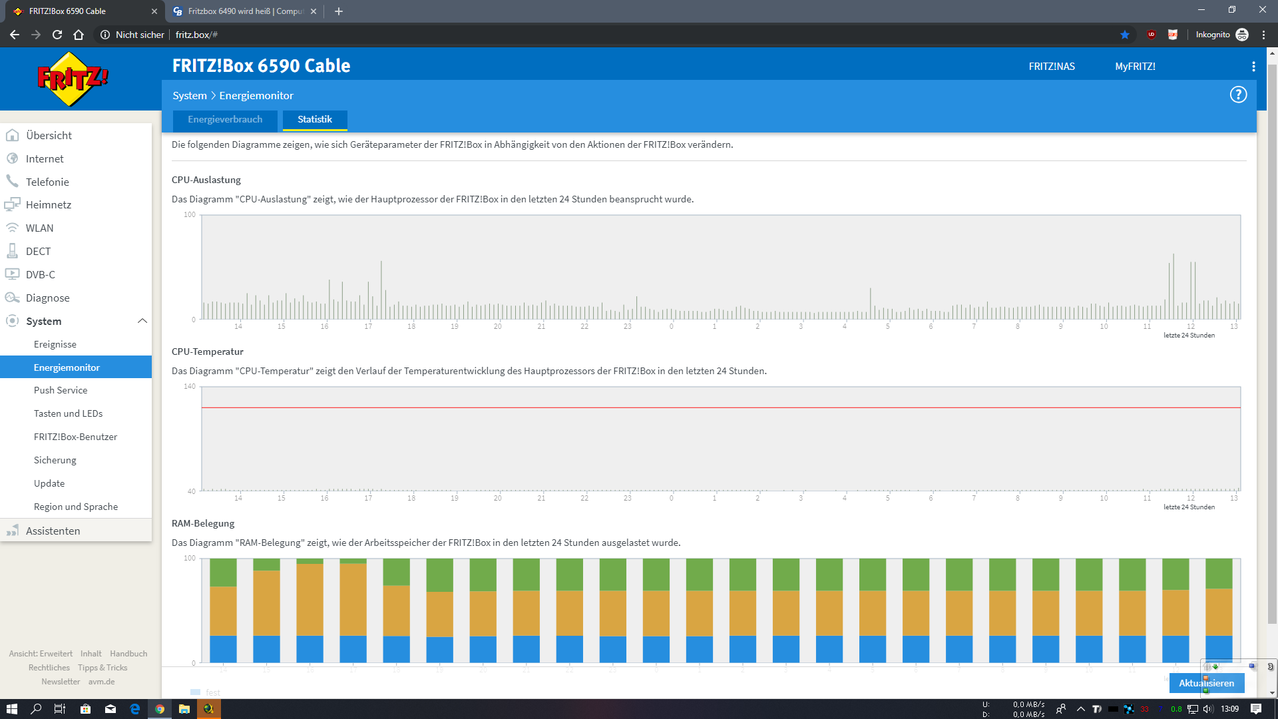Click the FRITZ! logo
The width and height of the screenshot is (1278, 719).
click(73, 79)
